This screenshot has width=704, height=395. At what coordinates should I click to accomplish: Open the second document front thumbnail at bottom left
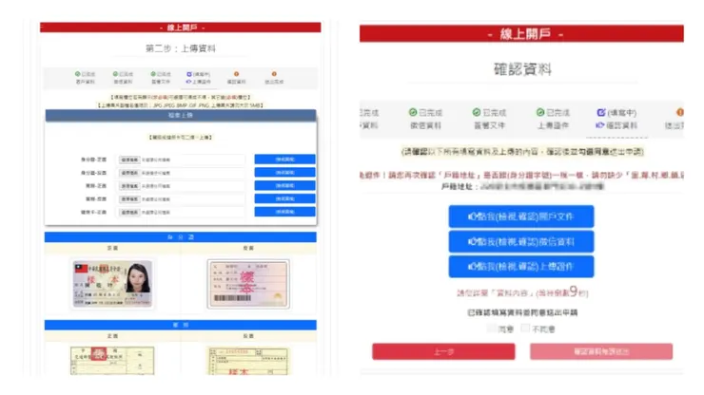tap(112, 361)
